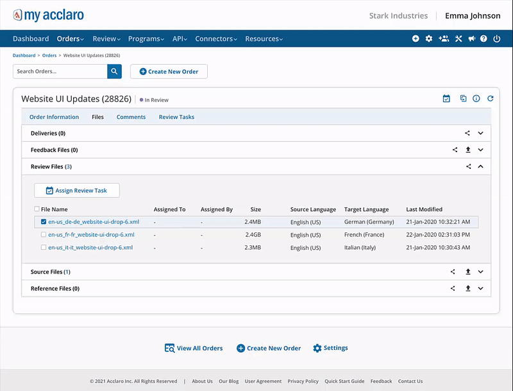Click the Announcements megaphone icon

coord(473,39)
